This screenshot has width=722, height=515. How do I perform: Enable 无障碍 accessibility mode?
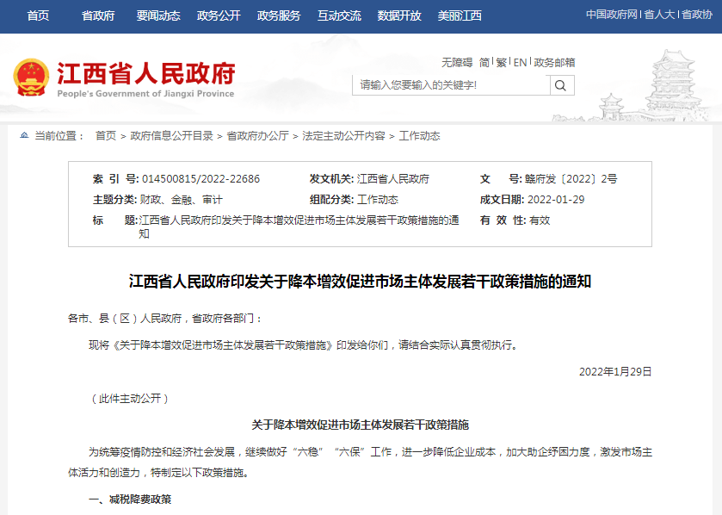[457, 62]
